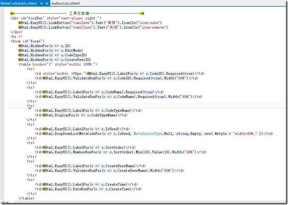Place cursor on the div id toolBar line
288x205 pixels.
click(x=56, y=18)
